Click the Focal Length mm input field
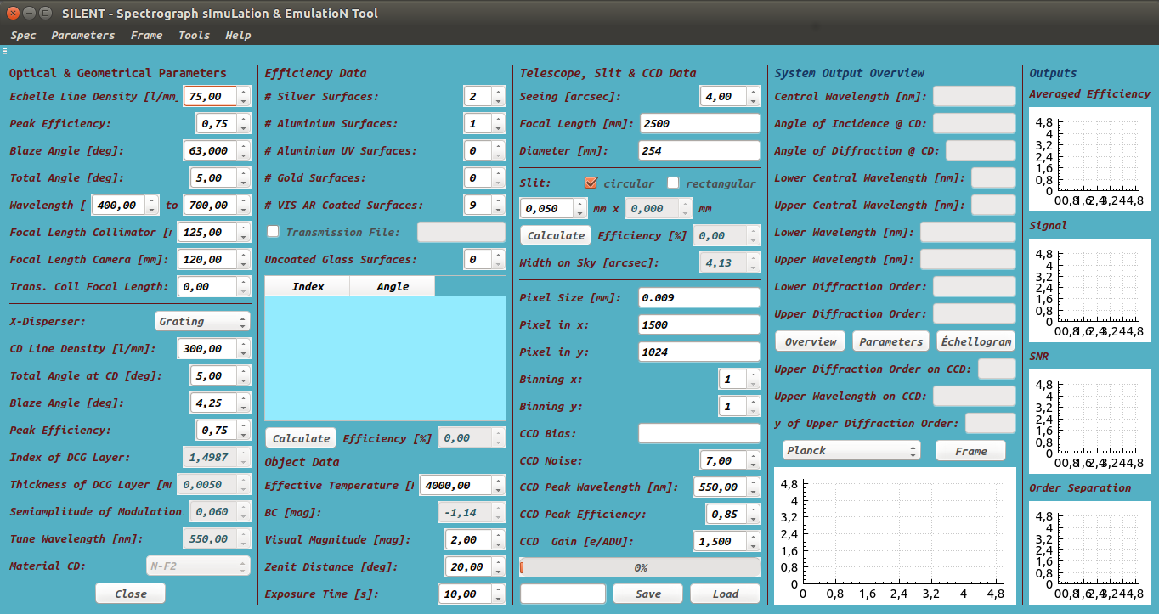 coord(699,123)
